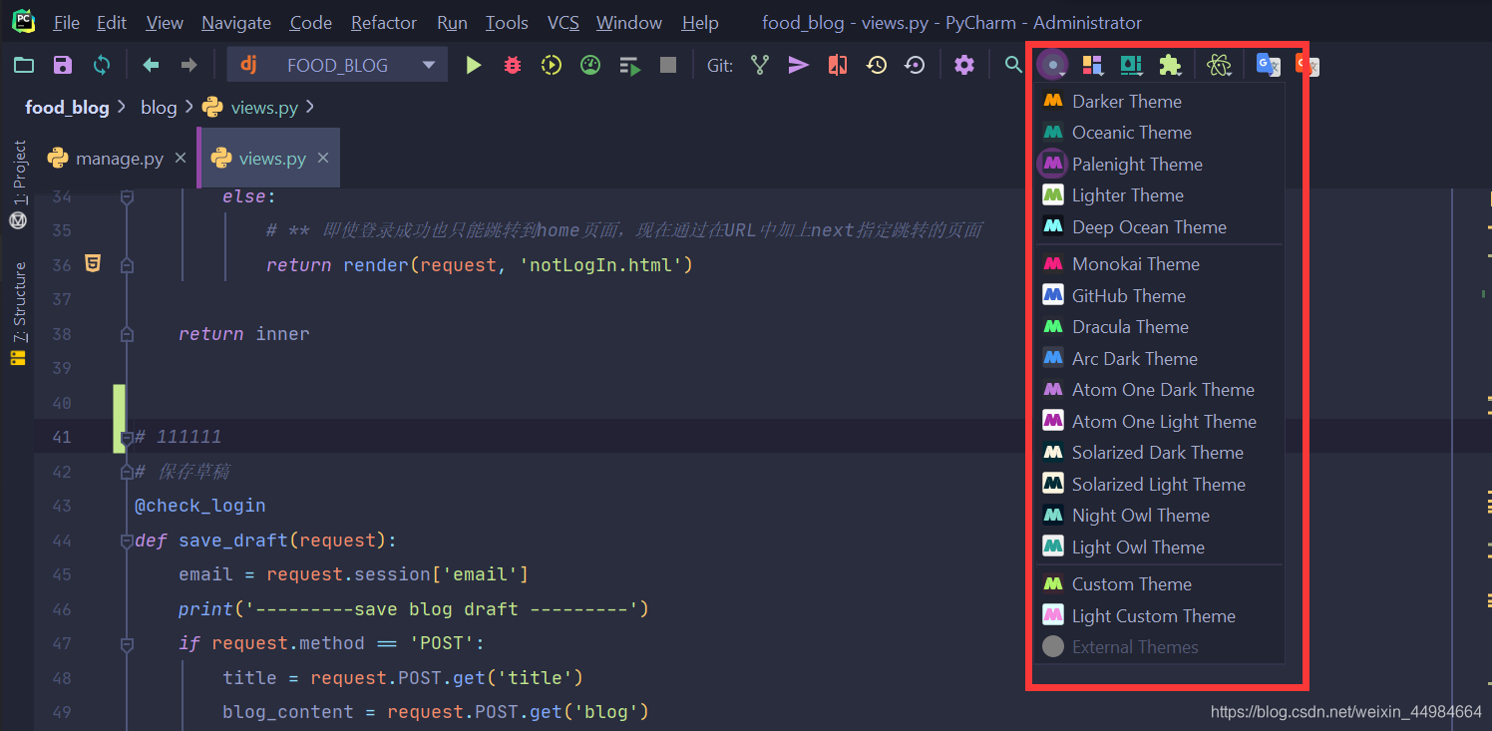This screenshot has height=731, width=1492.
Task: Open the VCS menu
Action: click(563, 23)
